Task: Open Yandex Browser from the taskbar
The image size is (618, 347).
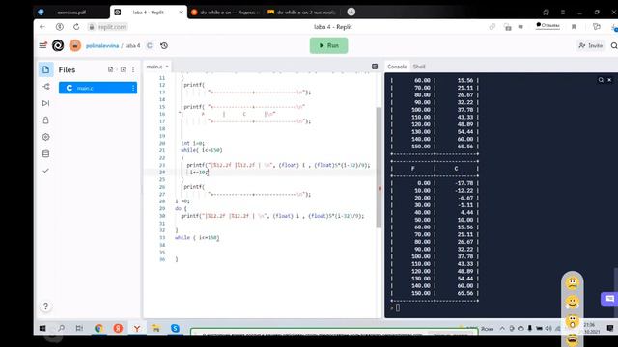Action: 137,328
